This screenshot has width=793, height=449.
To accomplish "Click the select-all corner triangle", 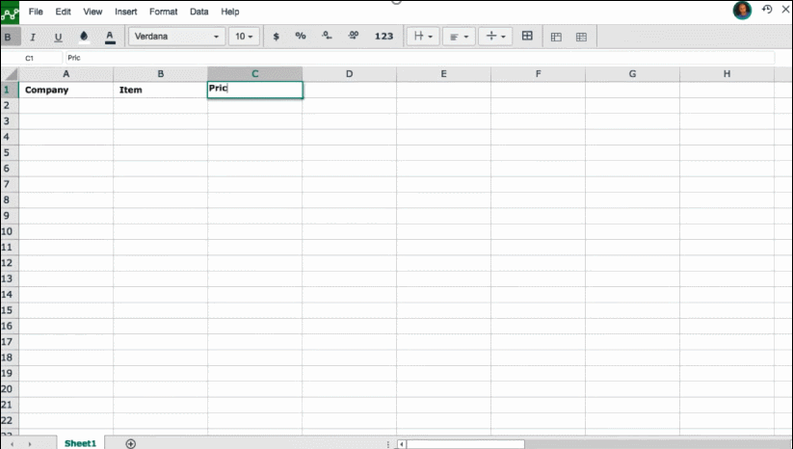I will click(x=10, y=74).
